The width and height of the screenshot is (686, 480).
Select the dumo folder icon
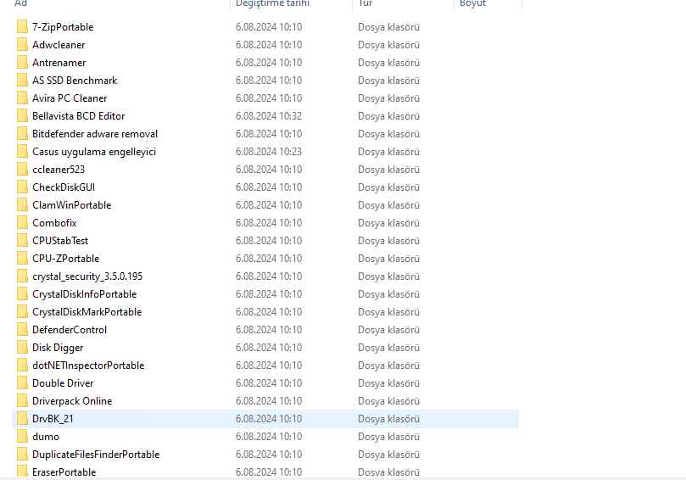(x=22, y=437)
